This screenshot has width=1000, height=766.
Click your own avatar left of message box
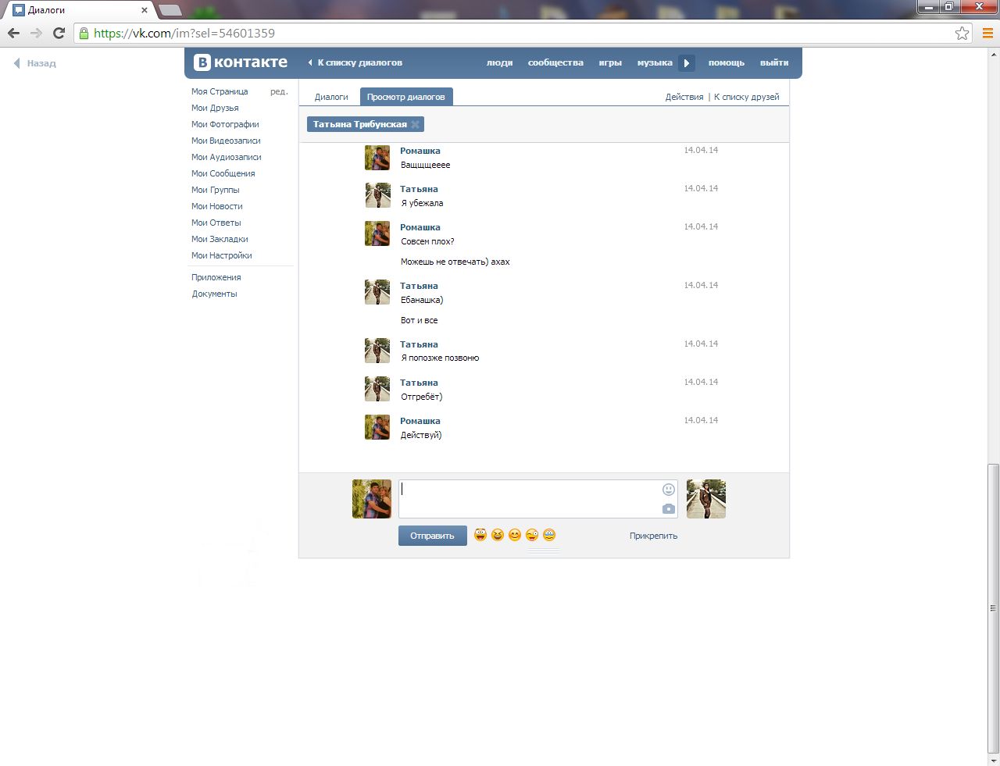click(x=372, y=499)
